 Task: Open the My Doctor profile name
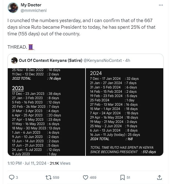pyautogui.click(x=31, y=5)
